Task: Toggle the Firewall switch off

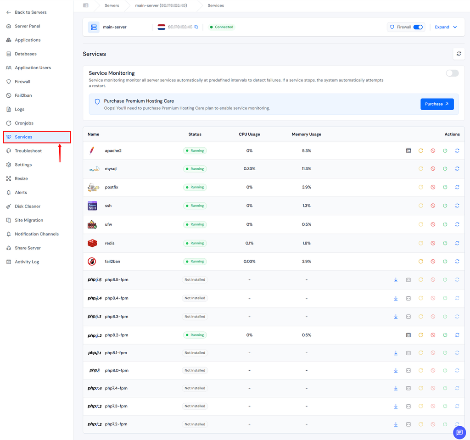Action: click(418, 27)
